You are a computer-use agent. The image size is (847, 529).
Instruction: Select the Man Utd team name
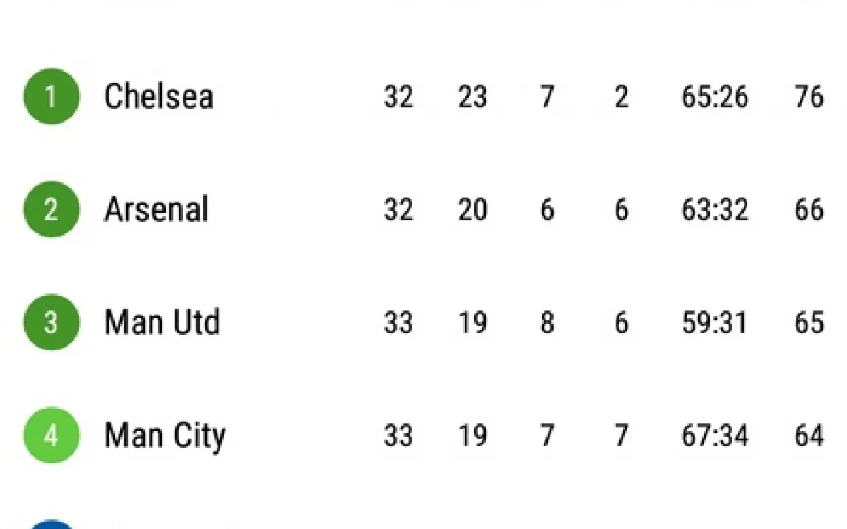[162, 323]
